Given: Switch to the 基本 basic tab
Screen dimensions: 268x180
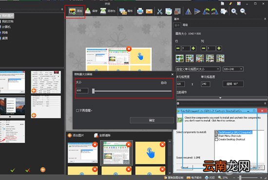Looking at the screenshot, I should click(177, 25).
